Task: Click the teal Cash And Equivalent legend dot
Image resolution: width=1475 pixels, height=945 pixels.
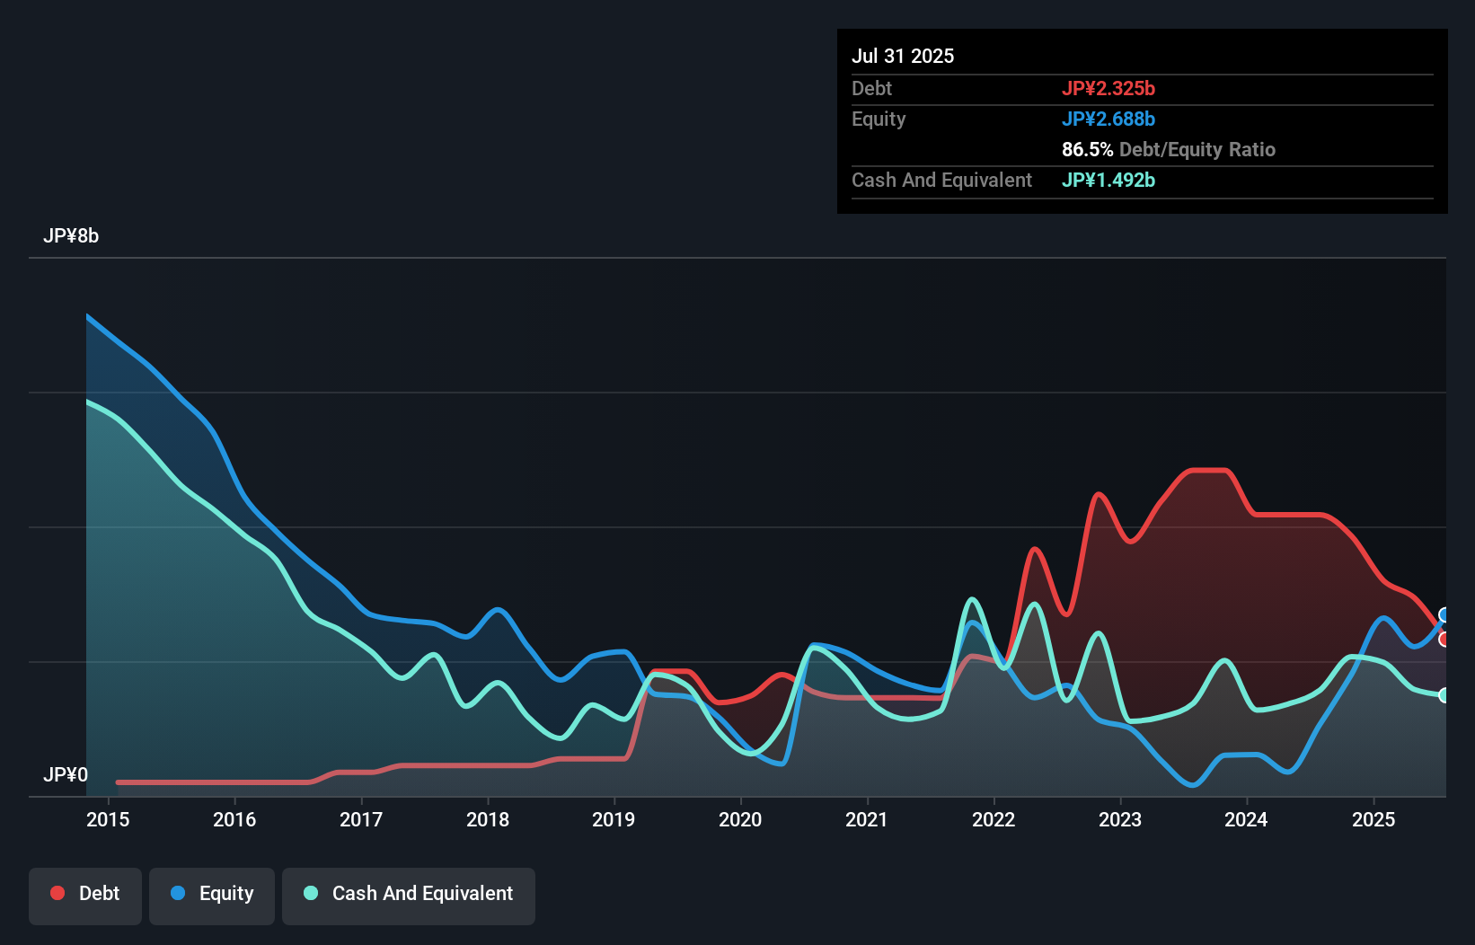Action: tap(310, 893)
